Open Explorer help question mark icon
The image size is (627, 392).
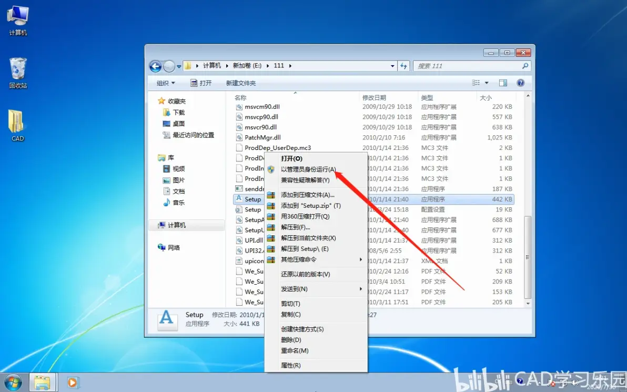(x=520, y=83)
